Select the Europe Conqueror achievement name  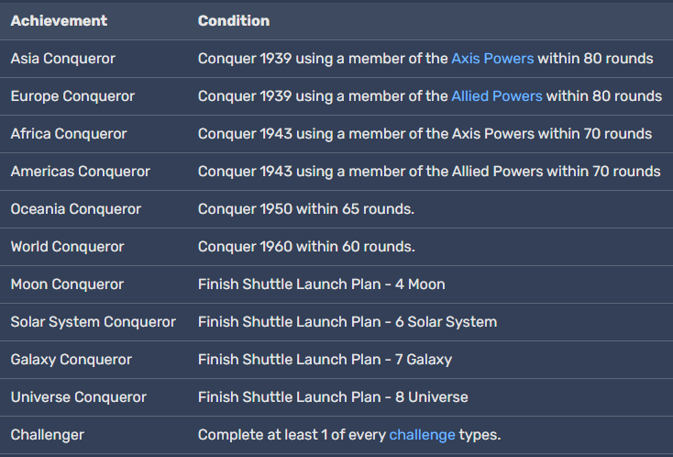(x=72, y=96)
